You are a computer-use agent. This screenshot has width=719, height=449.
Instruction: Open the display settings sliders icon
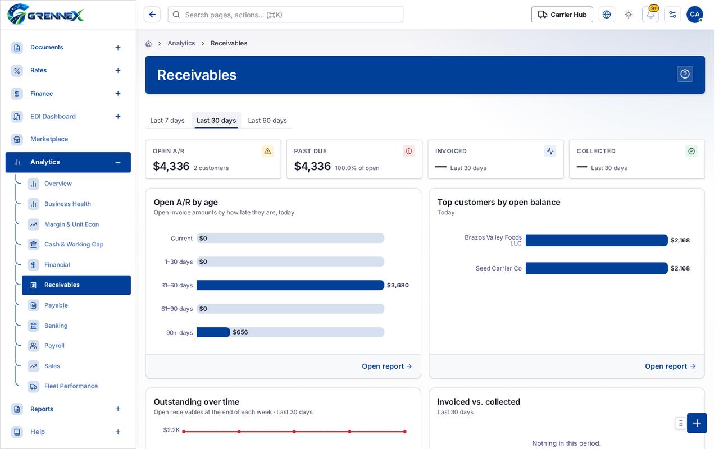[x=672, y=15]
